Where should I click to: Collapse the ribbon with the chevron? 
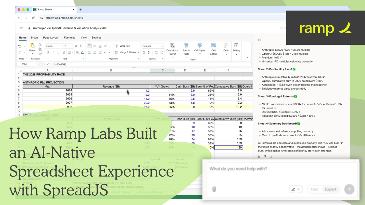pyautogui.click(x=247, y=58)
